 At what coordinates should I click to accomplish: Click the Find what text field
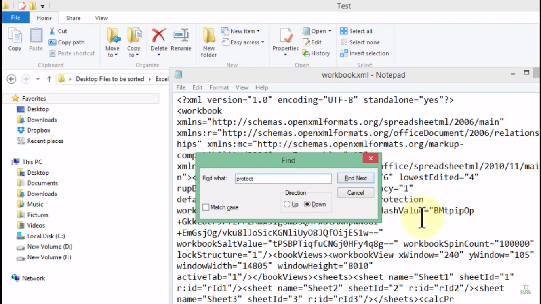[x=284, y=179]
